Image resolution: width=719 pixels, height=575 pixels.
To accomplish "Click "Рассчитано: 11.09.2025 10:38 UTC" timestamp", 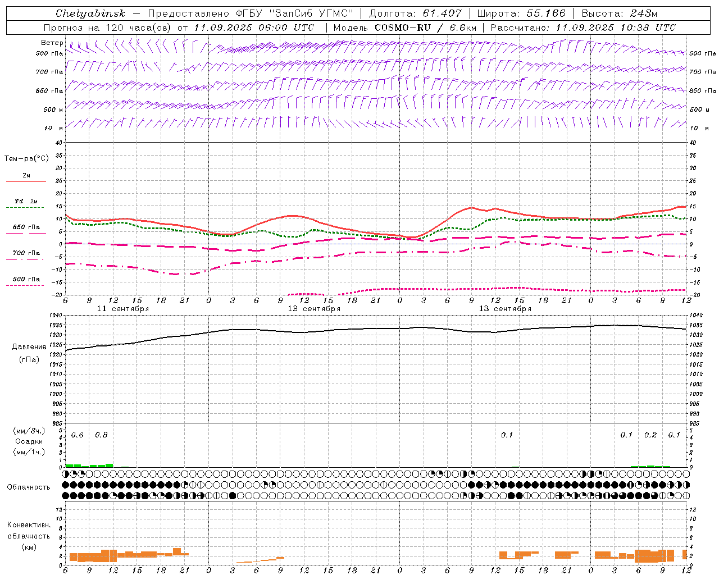I will coord(583,28).
